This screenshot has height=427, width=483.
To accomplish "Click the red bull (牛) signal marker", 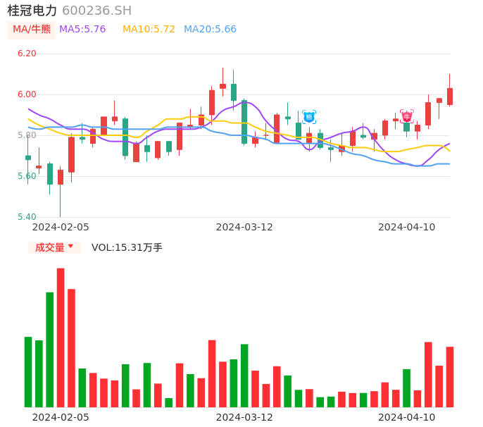I will pos(406,116).
